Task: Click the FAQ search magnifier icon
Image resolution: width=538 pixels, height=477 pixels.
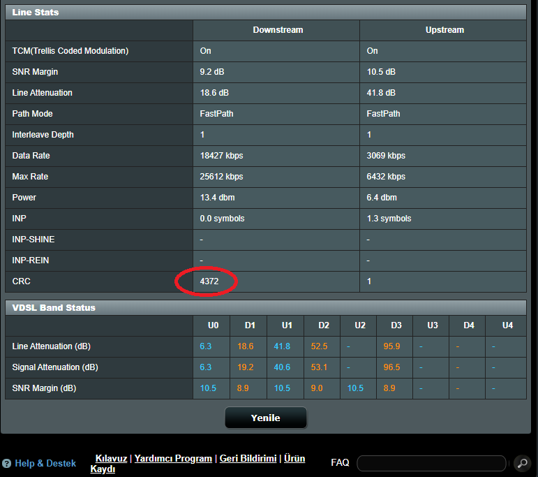Action: coord(523,463)
